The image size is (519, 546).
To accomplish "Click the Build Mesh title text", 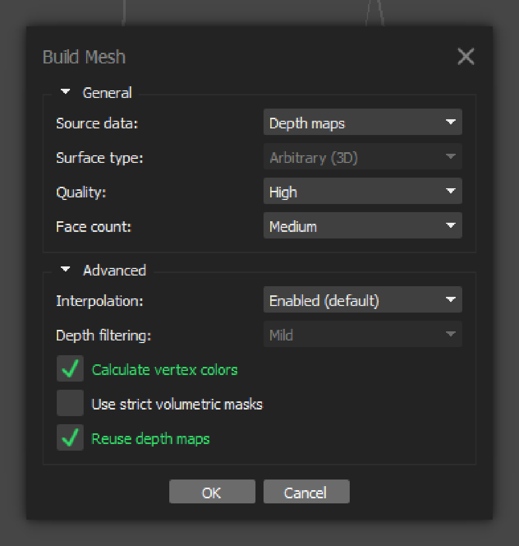I will click(84, 57).
